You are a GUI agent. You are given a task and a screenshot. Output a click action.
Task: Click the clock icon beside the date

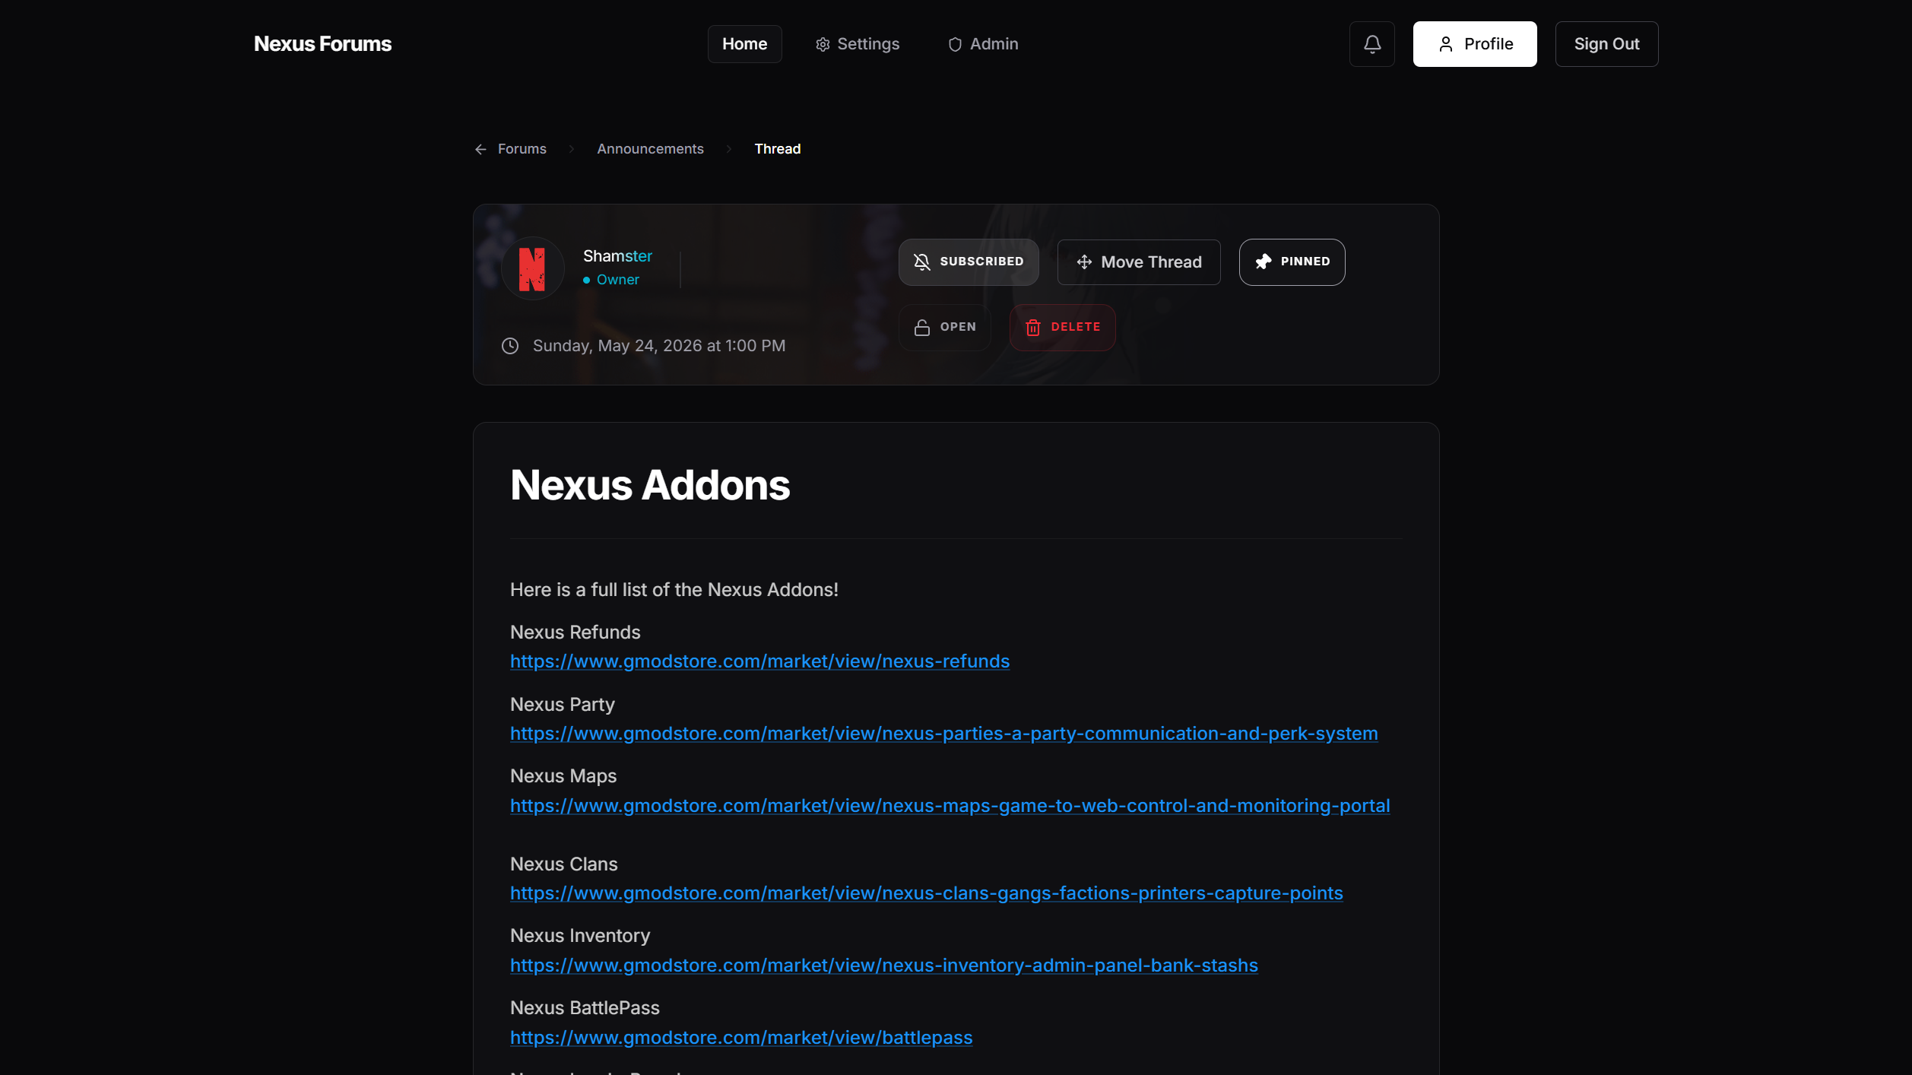[510, 346]
